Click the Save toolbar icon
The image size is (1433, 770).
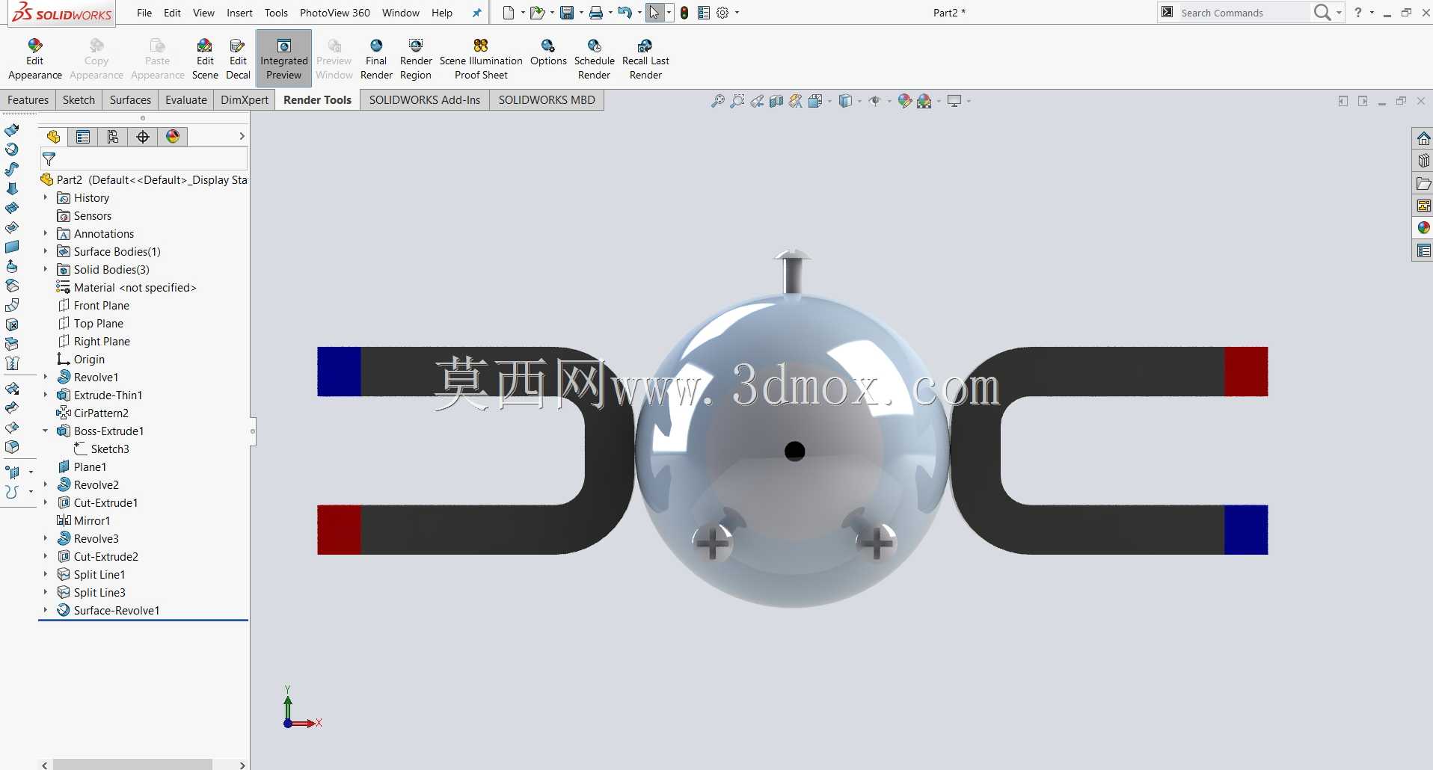[x=567, y=13]
